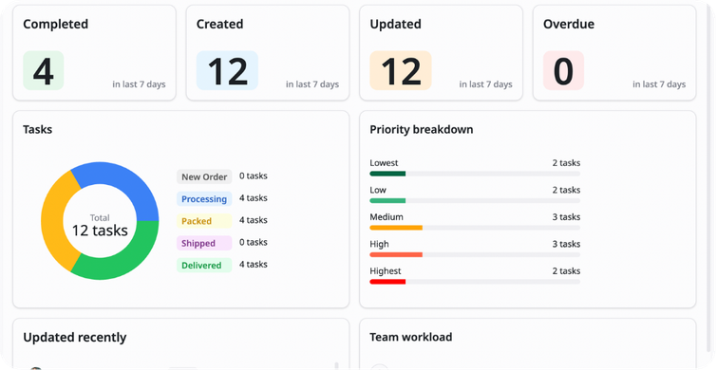The image size is (717, 370).
Task: Click '0 tasks' next to Shipped
Action: (x=254, y=242)
